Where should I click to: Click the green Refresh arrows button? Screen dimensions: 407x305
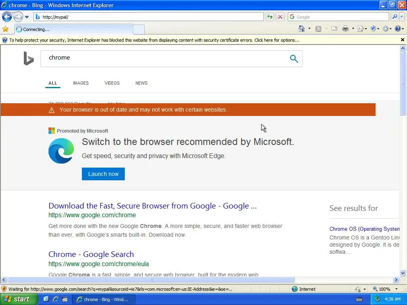[x=270, y=17]
